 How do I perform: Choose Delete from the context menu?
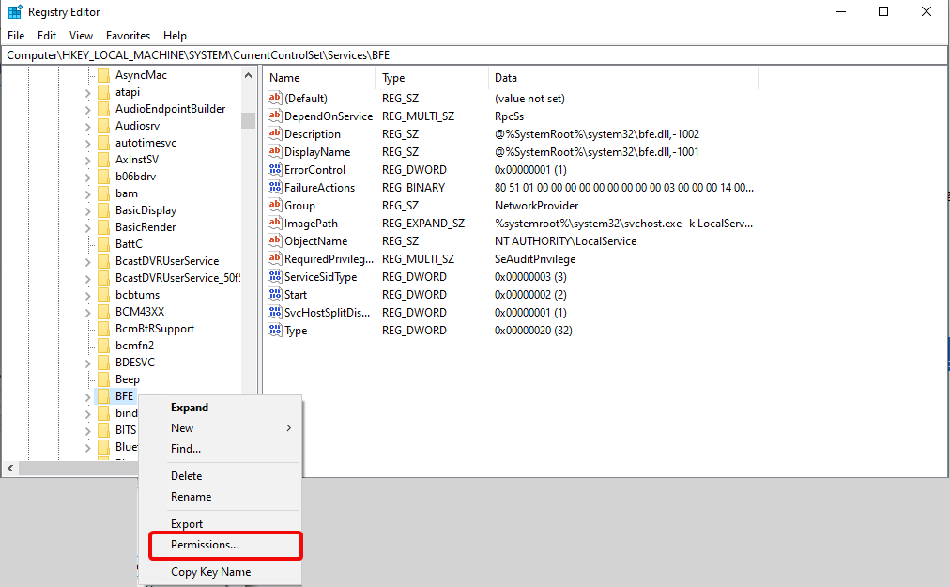[x=220, y=476]
